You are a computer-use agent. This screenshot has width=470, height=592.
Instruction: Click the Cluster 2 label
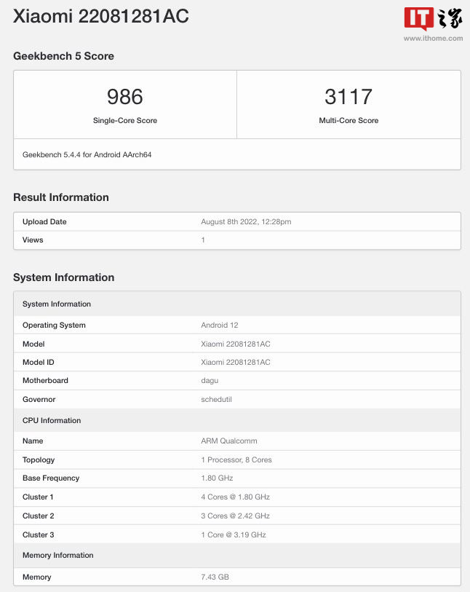pyautogui.click(x=38, y=516)
